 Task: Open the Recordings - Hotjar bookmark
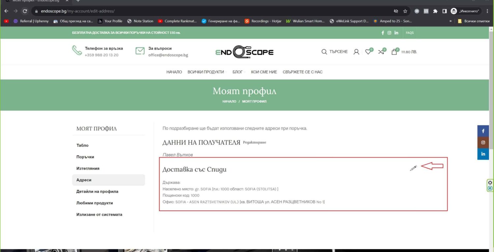pos(263,21)
